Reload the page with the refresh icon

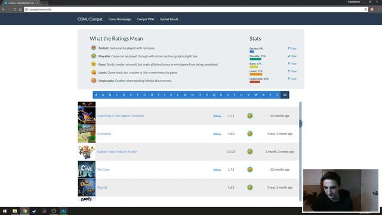14,10
